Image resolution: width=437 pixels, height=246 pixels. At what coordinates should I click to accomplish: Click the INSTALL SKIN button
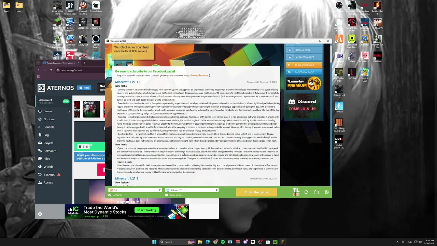(x=304, y=50)
